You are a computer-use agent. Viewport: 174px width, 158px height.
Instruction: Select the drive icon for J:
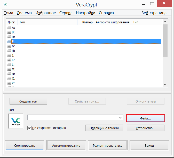point(9,55)
